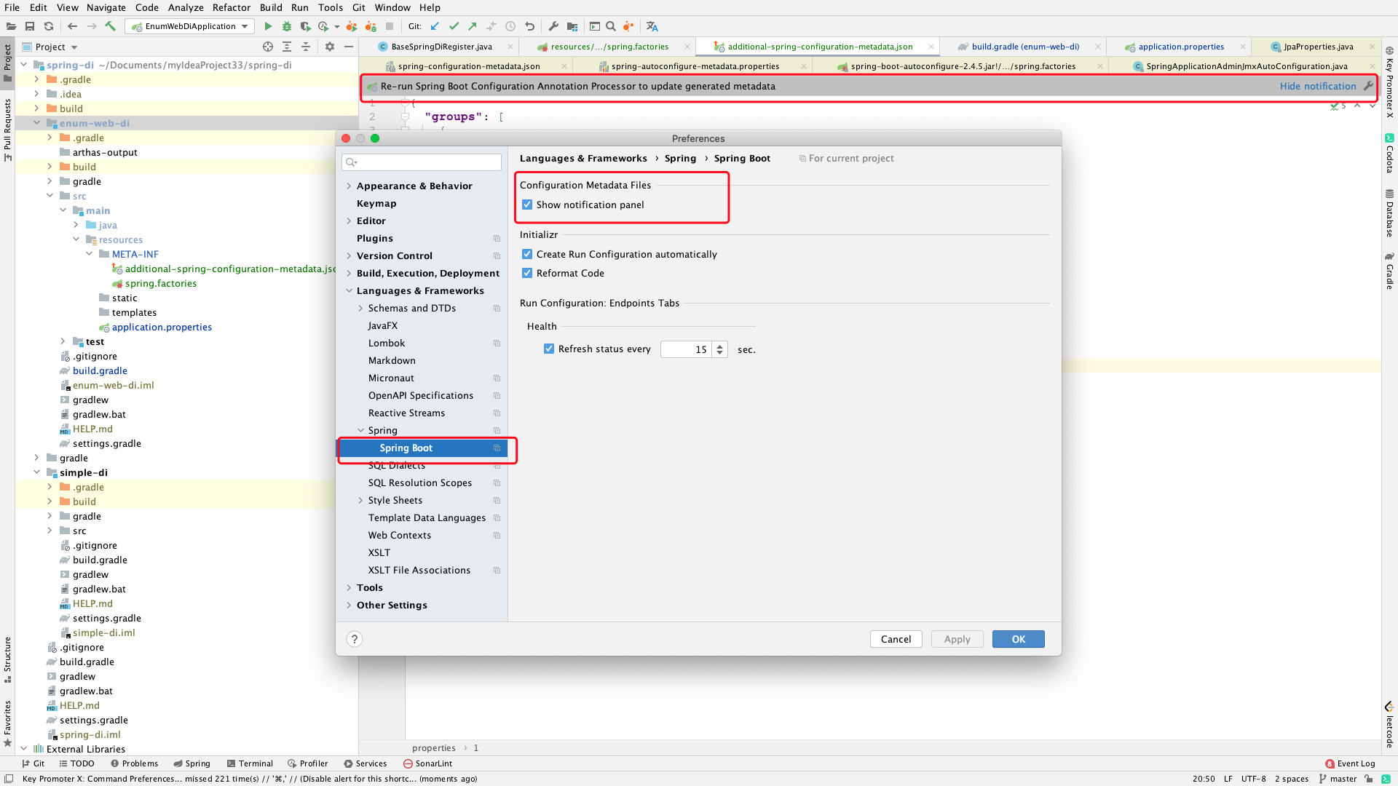Open the Problems tool window button
This screenshot has width=1398, height=786.
135,763
